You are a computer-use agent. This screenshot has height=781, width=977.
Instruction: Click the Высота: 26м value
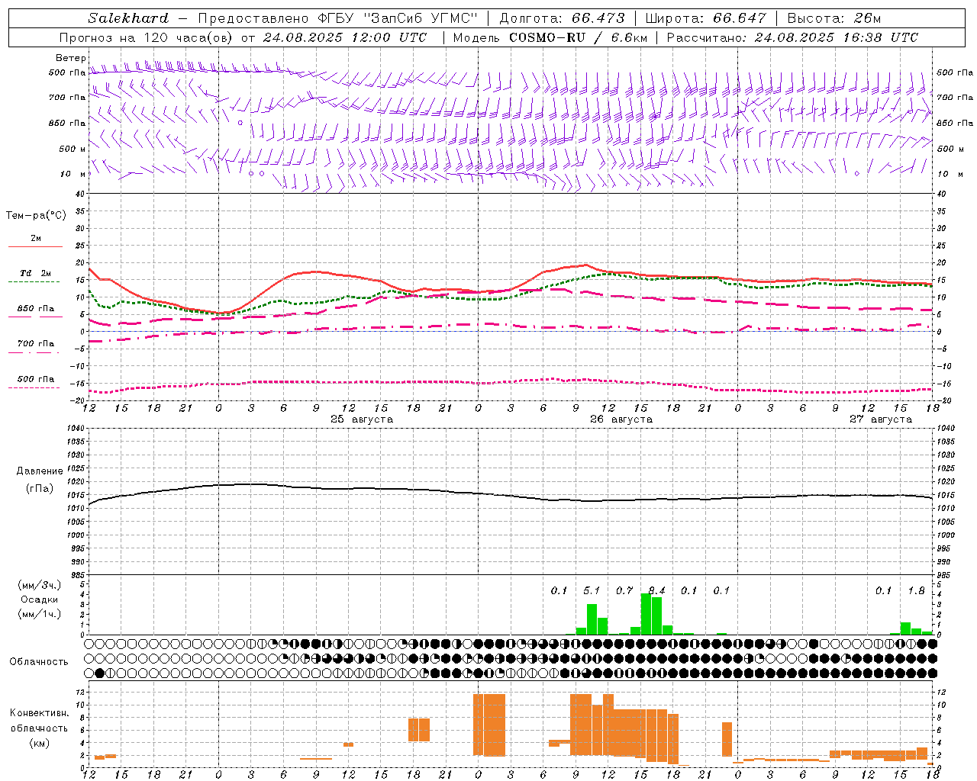834,18
